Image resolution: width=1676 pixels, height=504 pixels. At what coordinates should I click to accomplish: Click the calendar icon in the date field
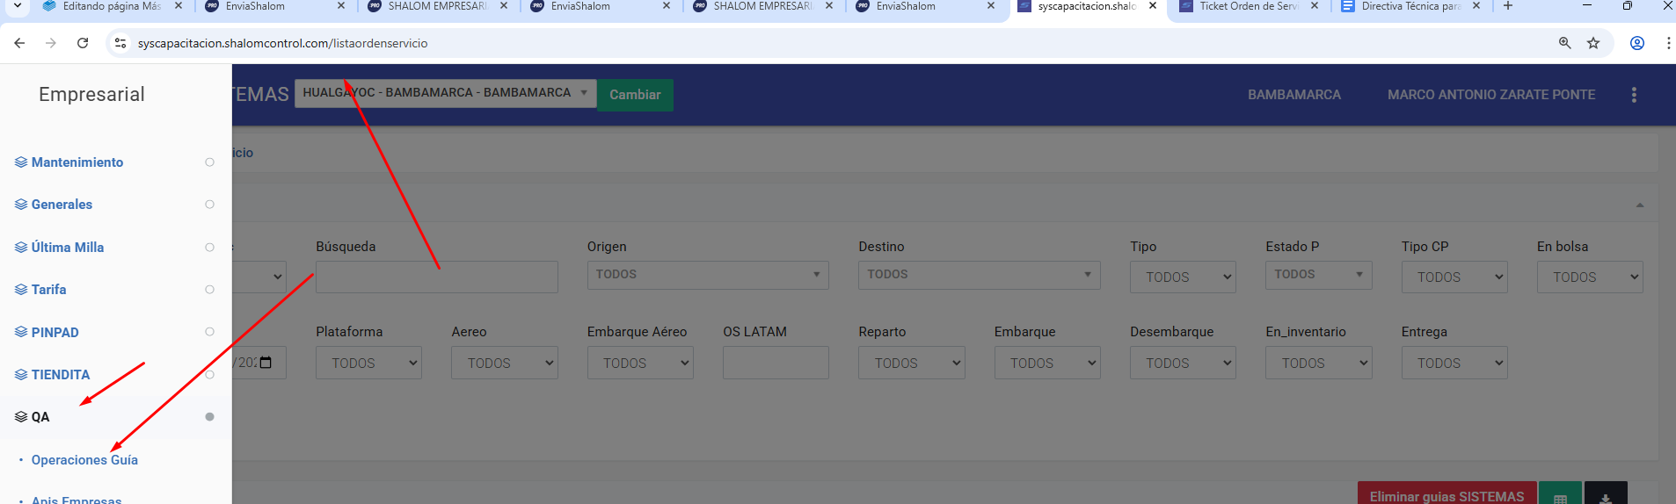(x=266, y=363)
